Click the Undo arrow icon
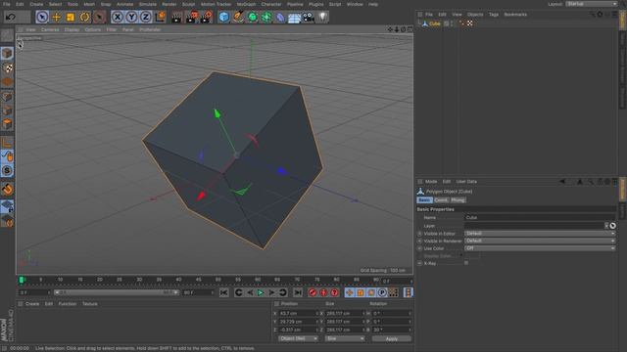This screenshot has width=627, height=352. click(x=11, y=18)
